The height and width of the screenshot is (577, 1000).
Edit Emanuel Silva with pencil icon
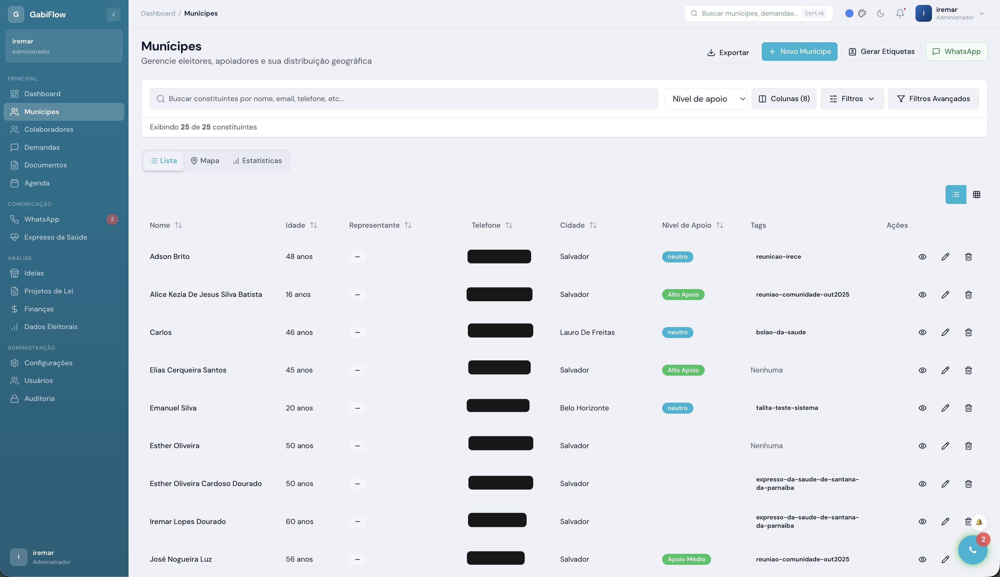click(x=945, y=408)
